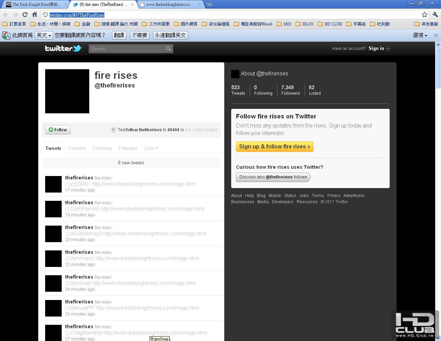This screenshot has height=341, width=441.
Task: Bookmark this page with the star icon
Action: 424,14
